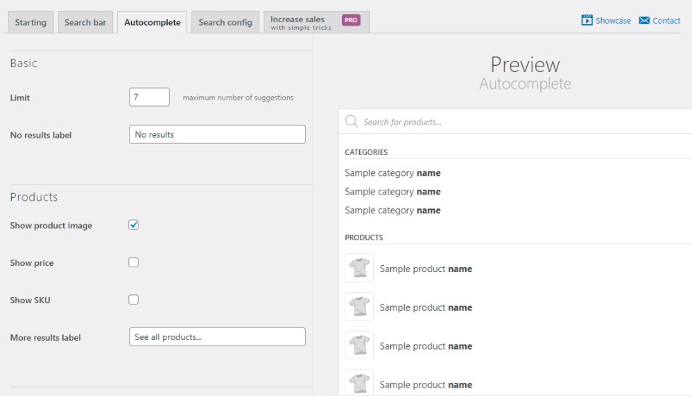Click the magnifying glass search icon
The height and width of the screenshot is (396, 692).
[352, 122]
